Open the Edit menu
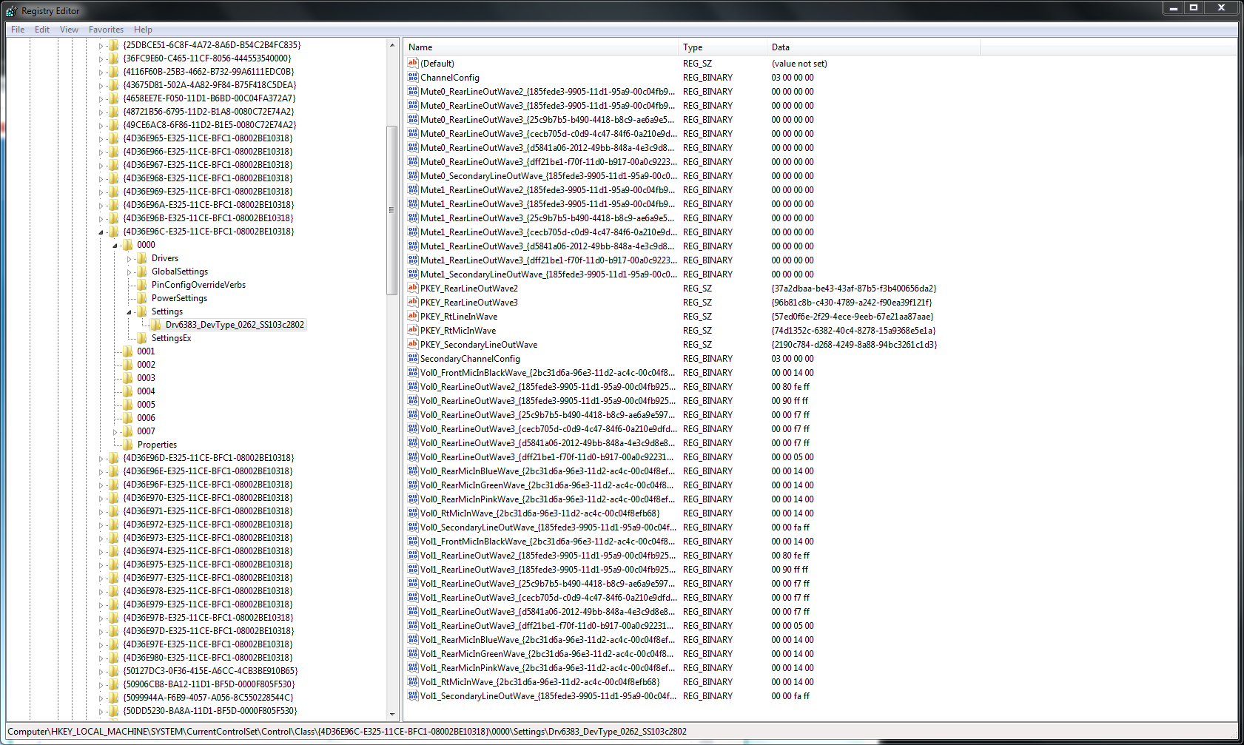1244x745 pixels. pos(42,30)
